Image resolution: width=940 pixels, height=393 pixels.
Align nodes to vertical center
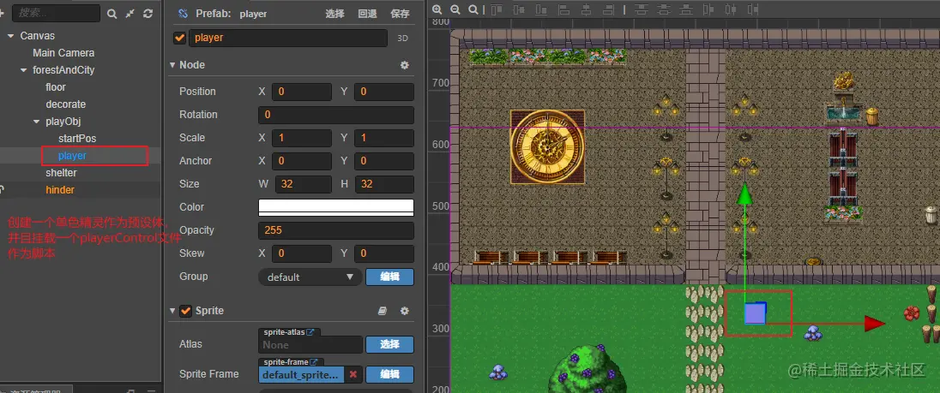coord(519,9)
